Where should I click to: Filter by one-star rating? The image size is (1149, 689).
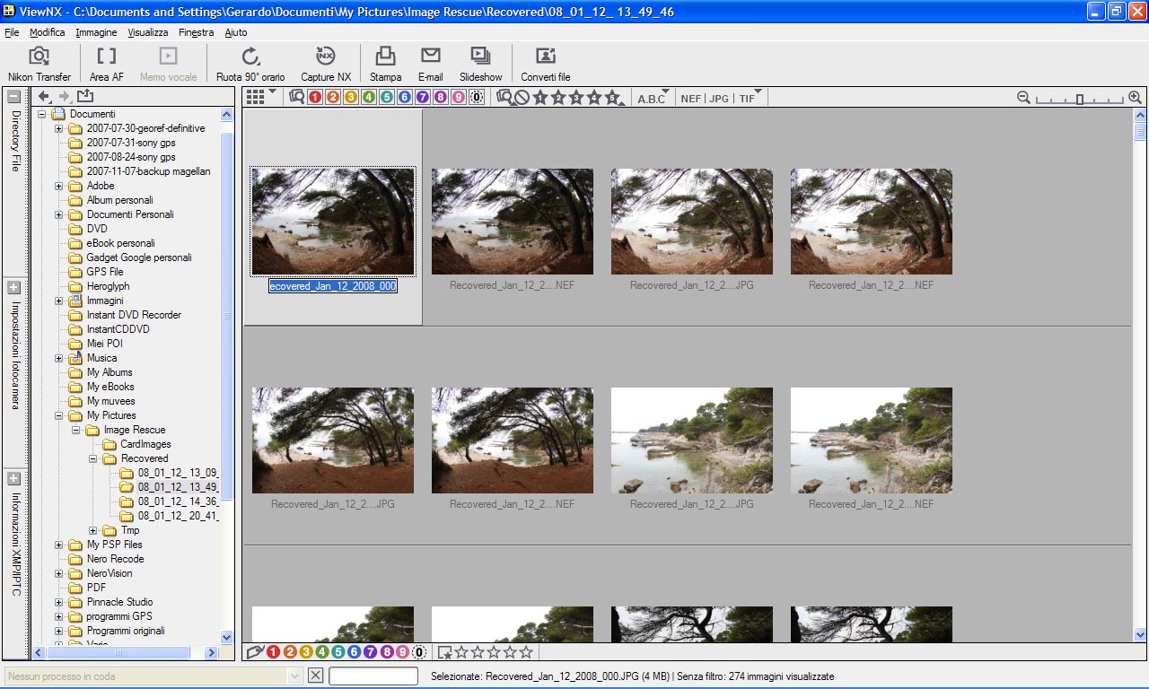[540, 98]
